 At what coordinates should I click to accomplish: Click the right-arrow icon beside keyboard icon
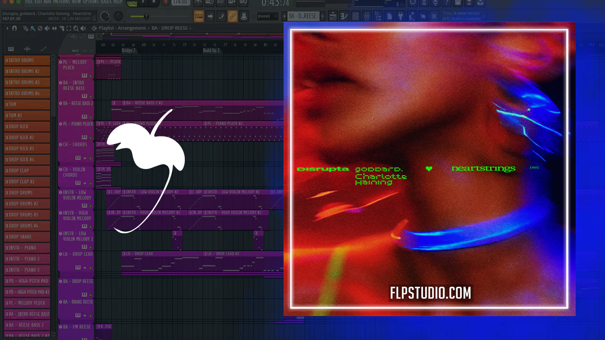click(210, 17)
